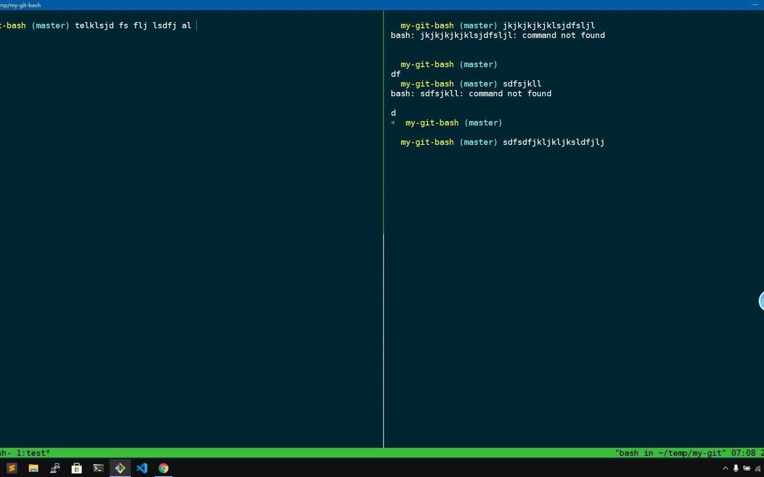764x477 pixels.
Task: Click the green arrow prompt symbol
Action: pyautogui.click(x=393, y=123)
